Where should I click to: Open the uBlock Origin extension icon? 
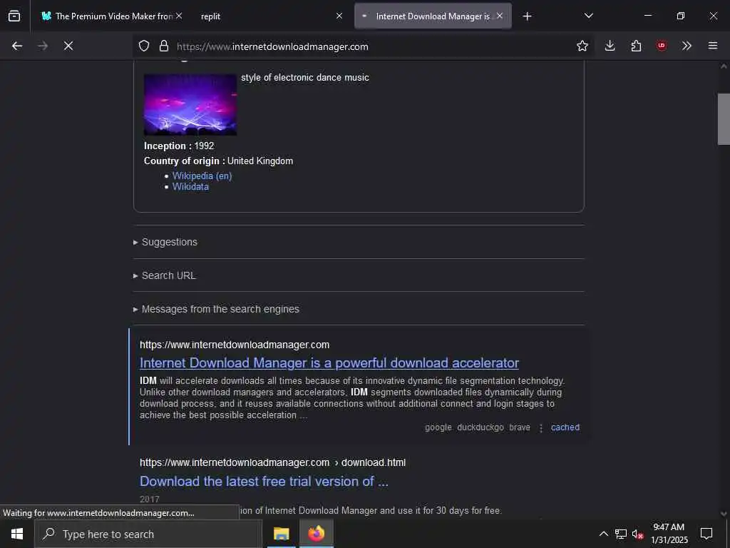coord(662,46)
